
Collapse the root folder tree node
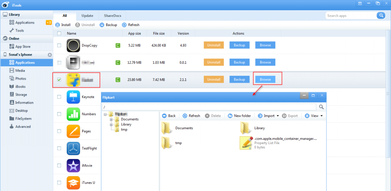(106, 114)
